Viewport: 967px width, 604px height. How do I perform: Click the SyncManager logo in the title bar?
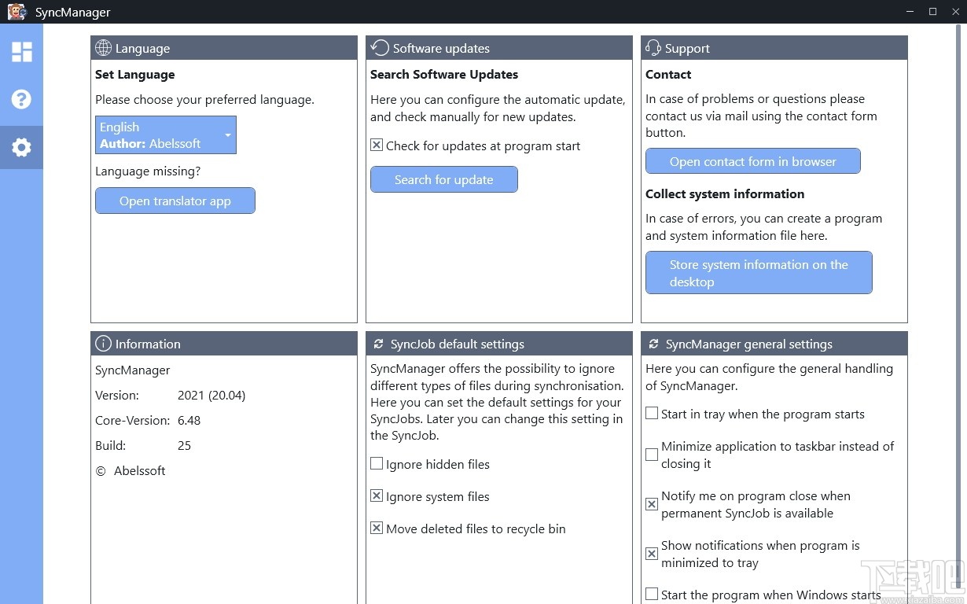tap(16, 12)
